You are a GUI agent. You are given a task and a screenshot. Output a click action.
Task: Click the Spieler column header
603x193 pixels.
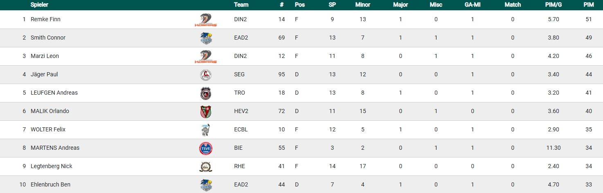click(40, 5)
